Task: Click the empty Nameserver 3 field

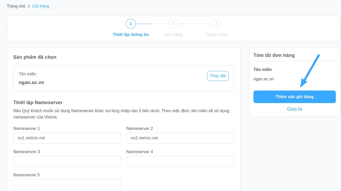Action: coord(67,161)
